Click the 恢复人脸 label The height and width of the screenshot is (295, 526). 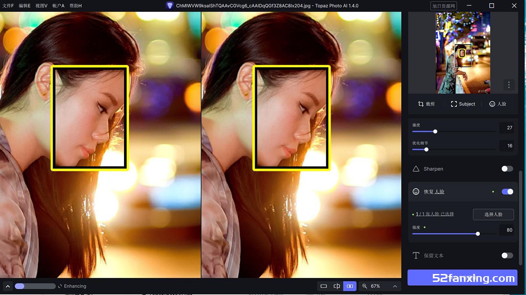434,192
